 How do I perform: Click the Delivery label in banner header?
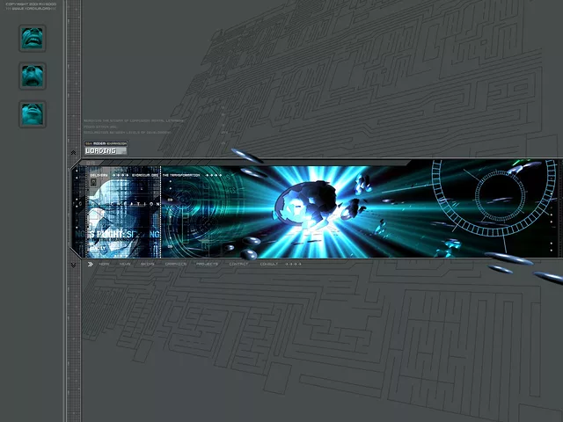(99, 175)
